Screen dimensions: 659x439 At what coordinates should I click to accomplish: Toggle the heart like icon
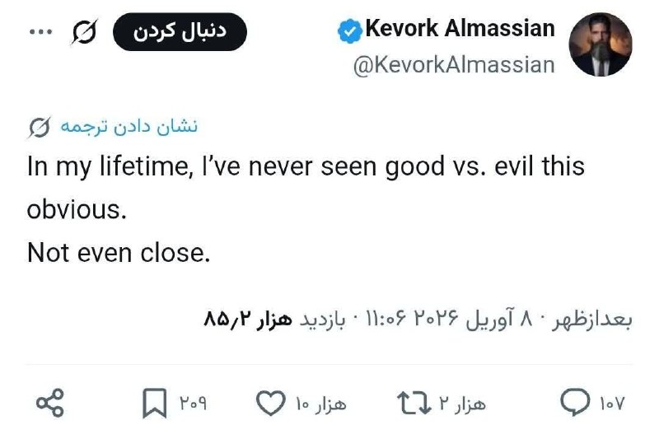click(x=269, y=404)
